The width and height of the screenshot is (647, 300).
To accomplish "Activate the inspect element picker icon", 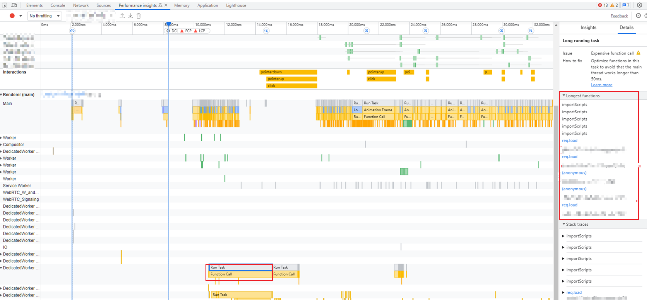I will (5, 5).
